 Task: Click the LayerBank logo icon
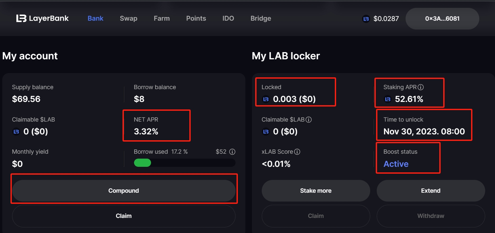pyautogui.click(x=21, y=18)
